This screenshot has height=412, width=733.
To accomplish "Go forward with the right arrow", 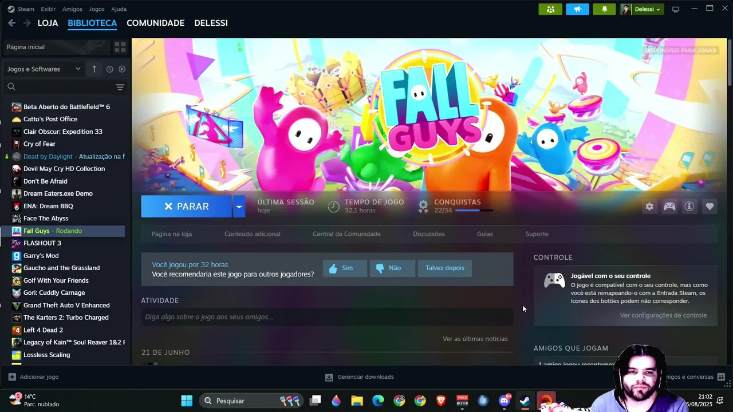I will 27,23.
